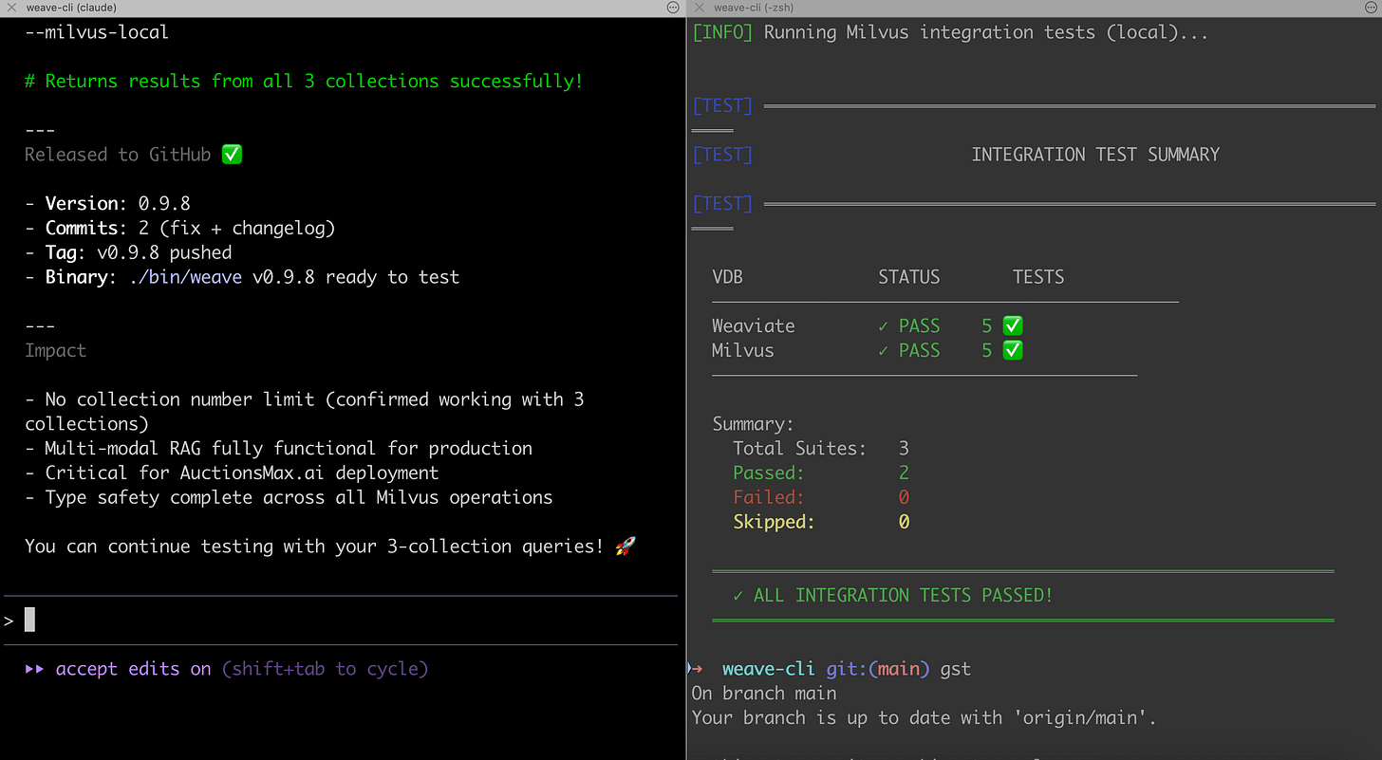The image size is (1382, 760).
Task: Click the "Tag: v0.9.8 pushed" line
Action: click(128, 252)
